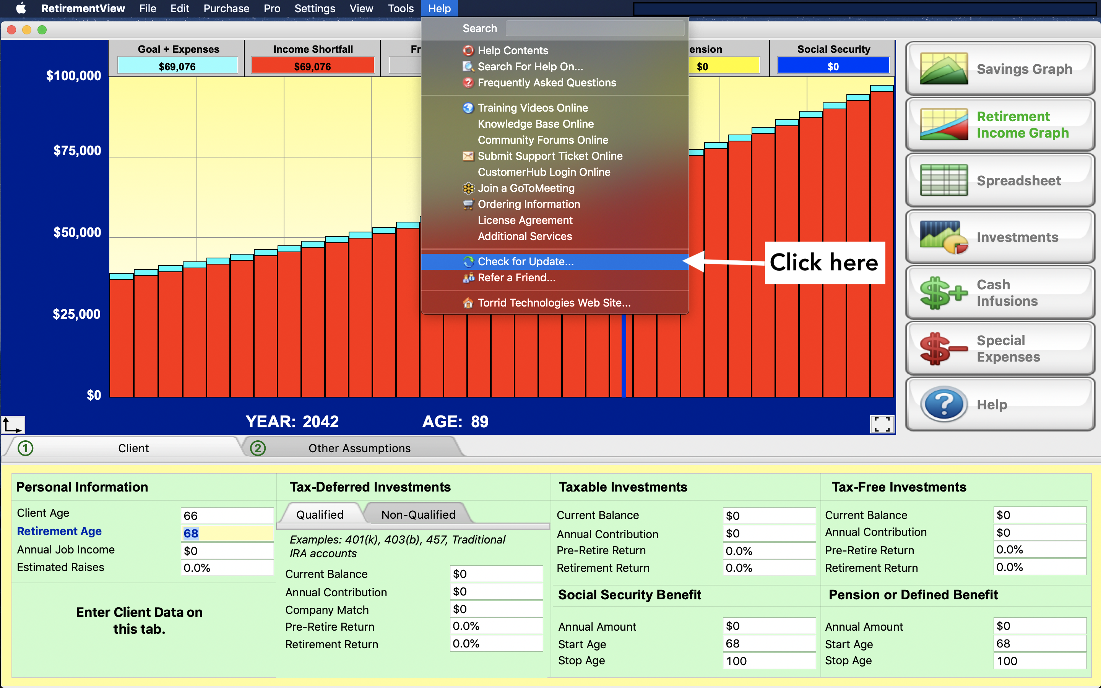This screenshot has height=688, width=1101.
Task: Open License Agreement
Action: 555,220
